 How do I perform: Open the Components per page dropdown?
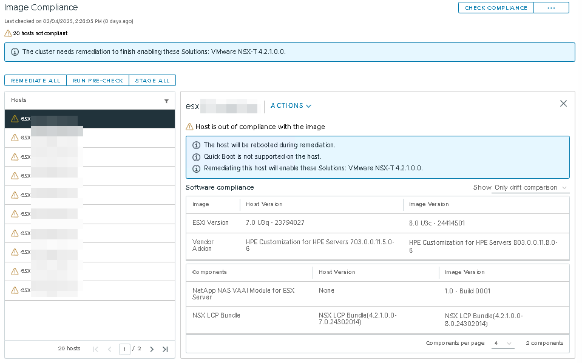(x=502, y=342)
